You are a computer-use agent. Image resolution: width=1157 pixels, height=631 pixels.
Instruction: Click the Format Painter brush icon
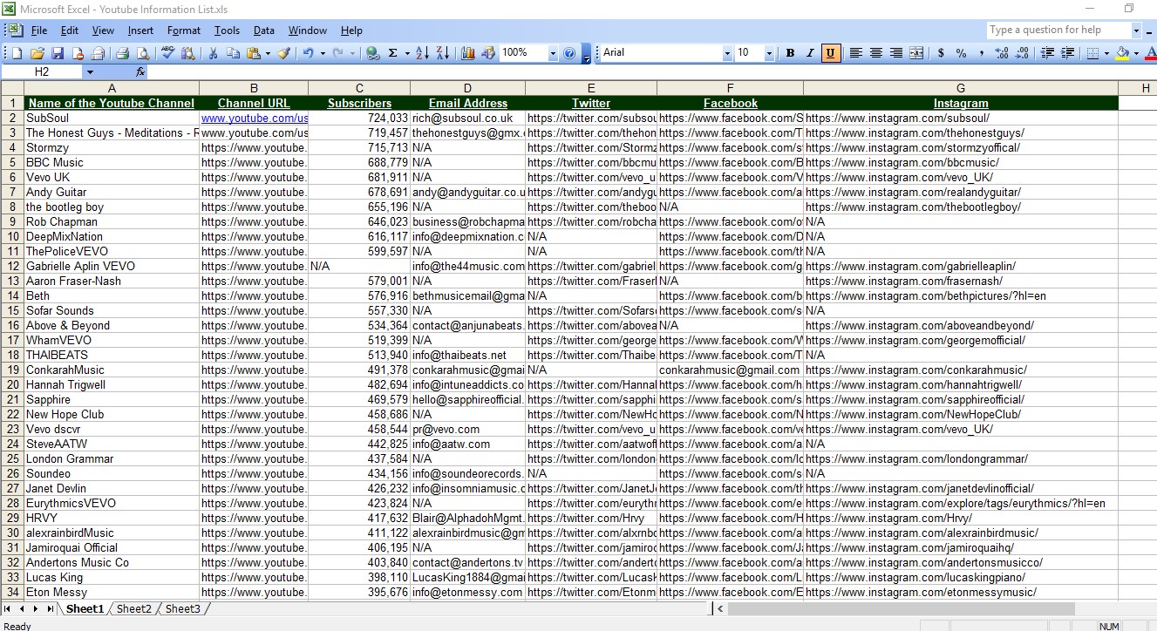pyautogui.click(x=283, y=53)
